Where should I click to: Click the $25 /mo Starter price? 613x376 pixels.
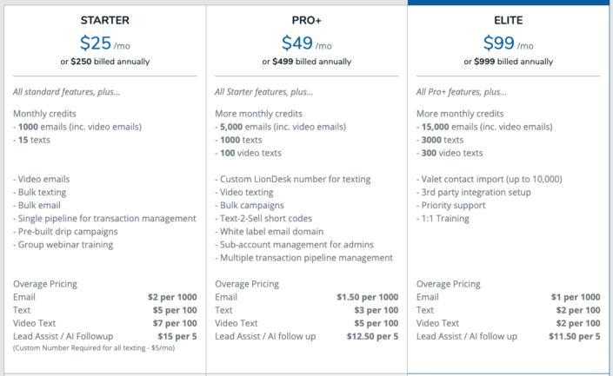tap(104, 43)
